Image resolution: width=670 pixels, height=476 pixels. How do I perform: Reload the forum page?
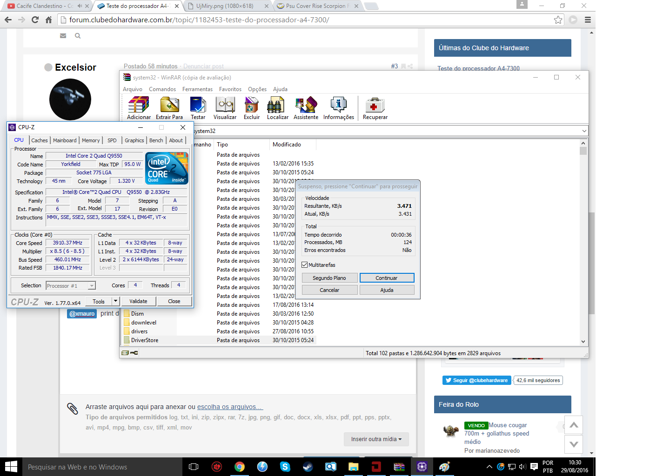tap(35, 20)
